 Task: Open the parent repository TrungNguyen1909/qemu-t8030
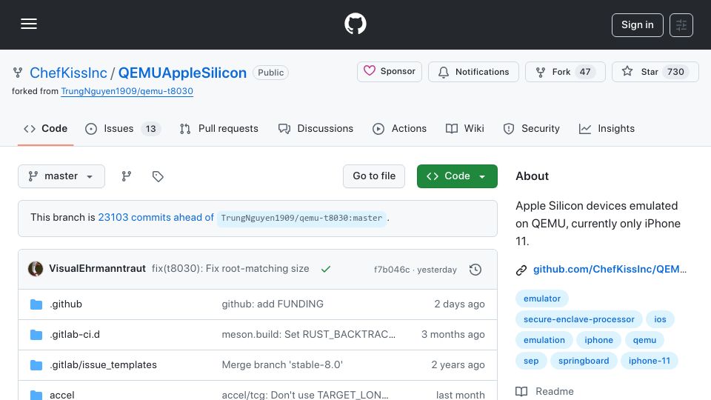pyautogui.click(x=127, y=91)
